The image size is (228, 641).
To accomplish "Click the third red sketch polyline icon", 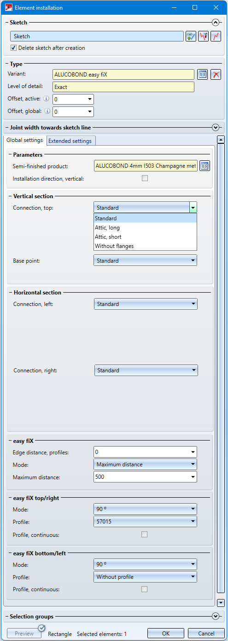I will coord(216,36).
